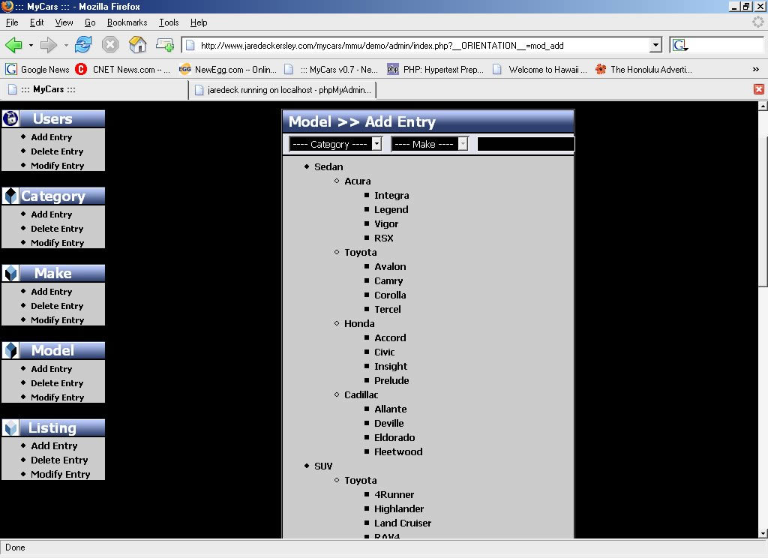Click Modify Entry under Listing

click(x=60, y=474)
